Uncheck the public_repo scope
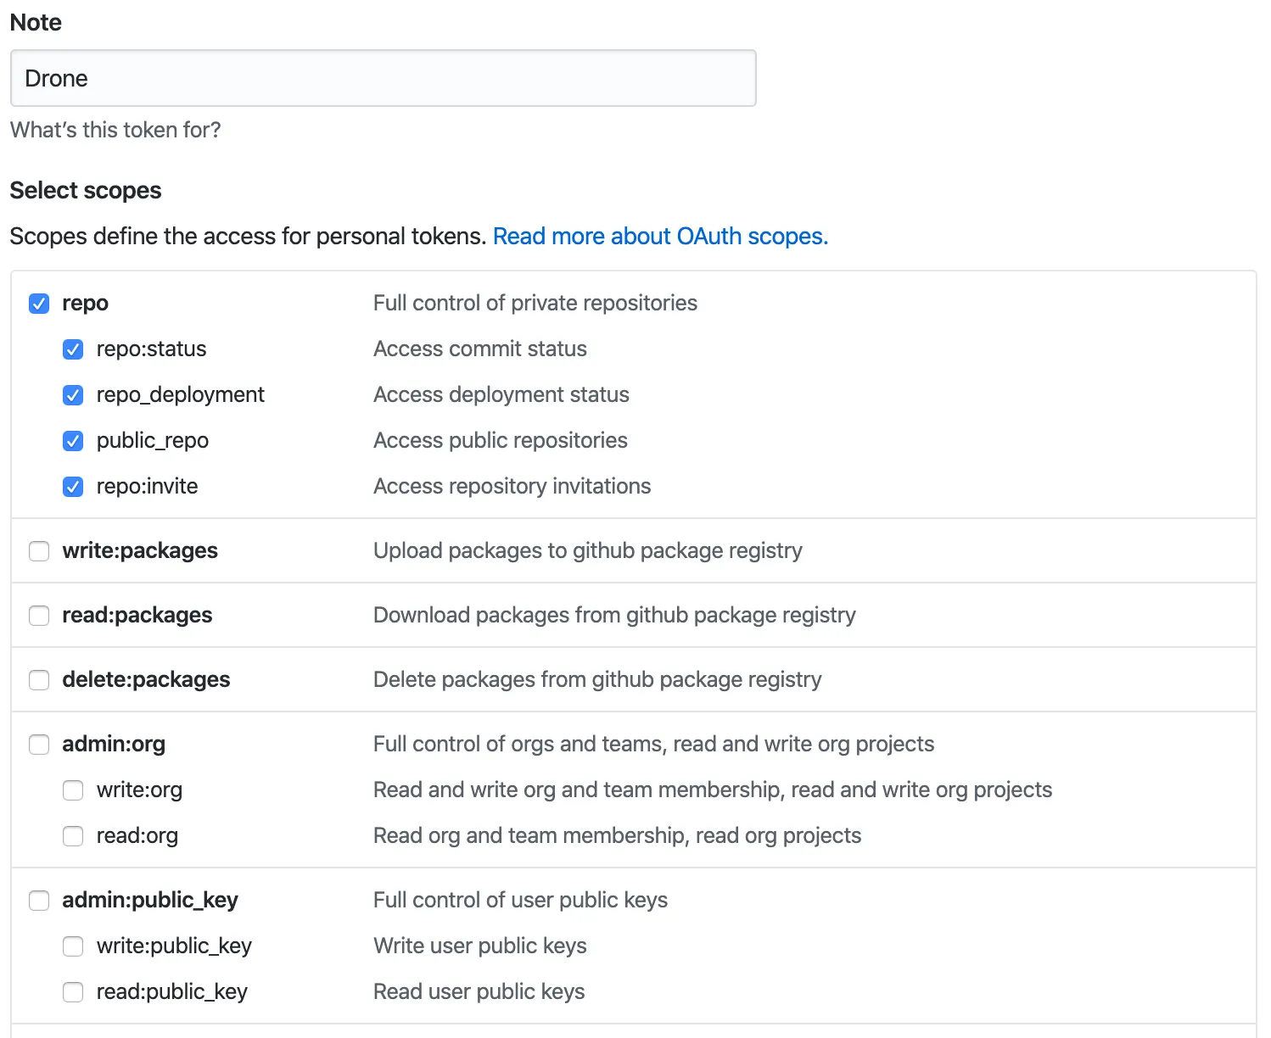The width and height of the screenshot is (1271, 1038). pos(73,441)
